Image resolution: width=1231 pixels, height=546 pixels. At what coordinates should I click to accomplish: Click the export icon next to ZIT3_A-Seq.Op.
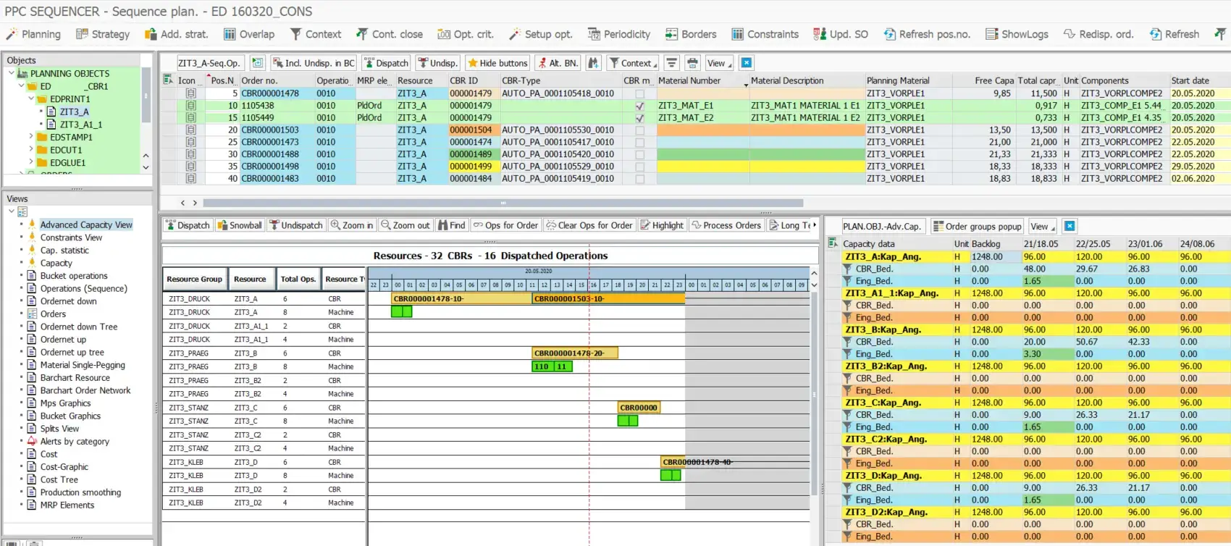pyautogui.click(x=257, y=63)
